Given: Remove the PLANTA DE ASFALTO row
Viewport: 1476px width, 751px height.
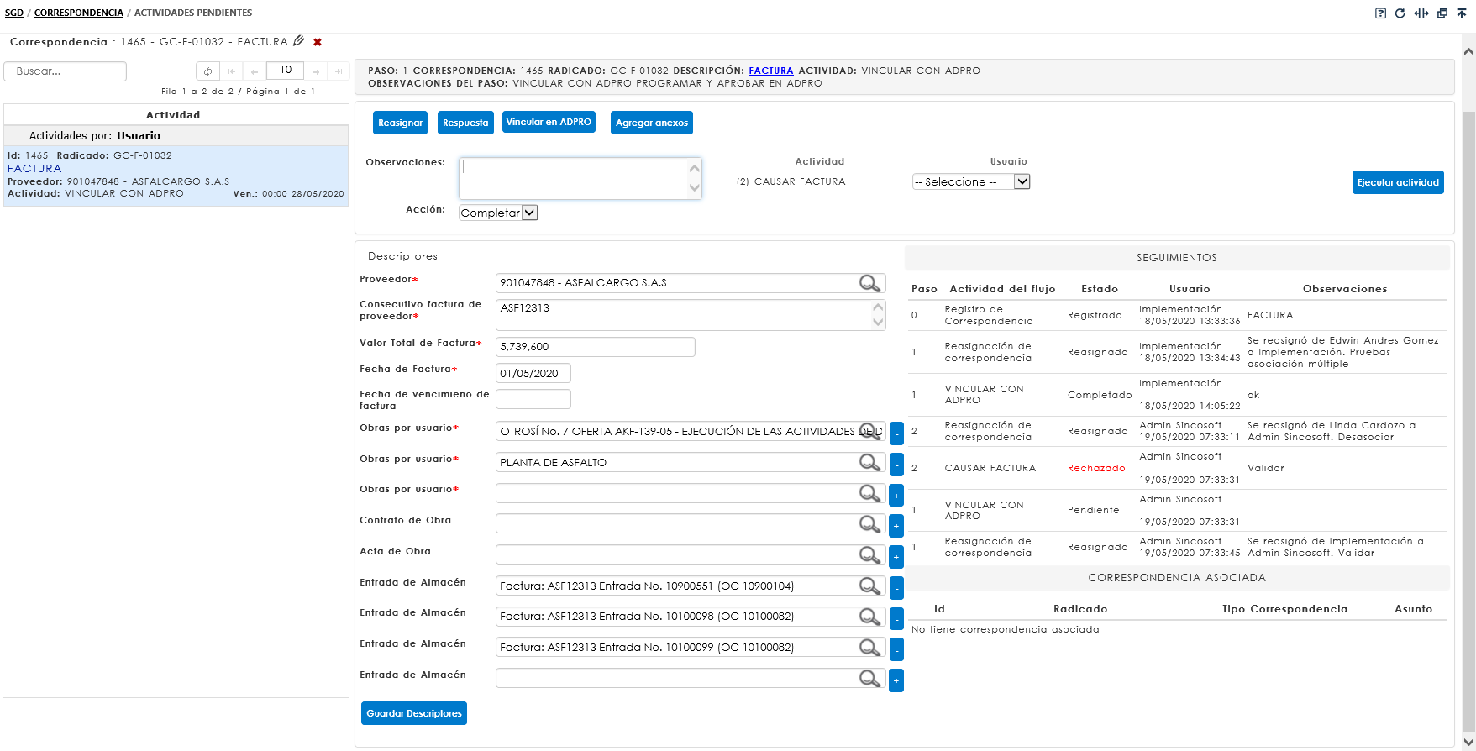Looking at the screenshot, I should click(896, 464).
